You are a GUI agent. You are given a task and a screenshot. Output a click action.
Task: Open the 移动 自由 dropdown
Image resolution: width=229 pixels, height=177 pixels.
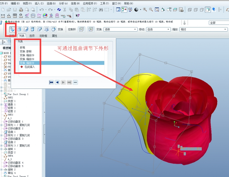(x=158, y=29)
